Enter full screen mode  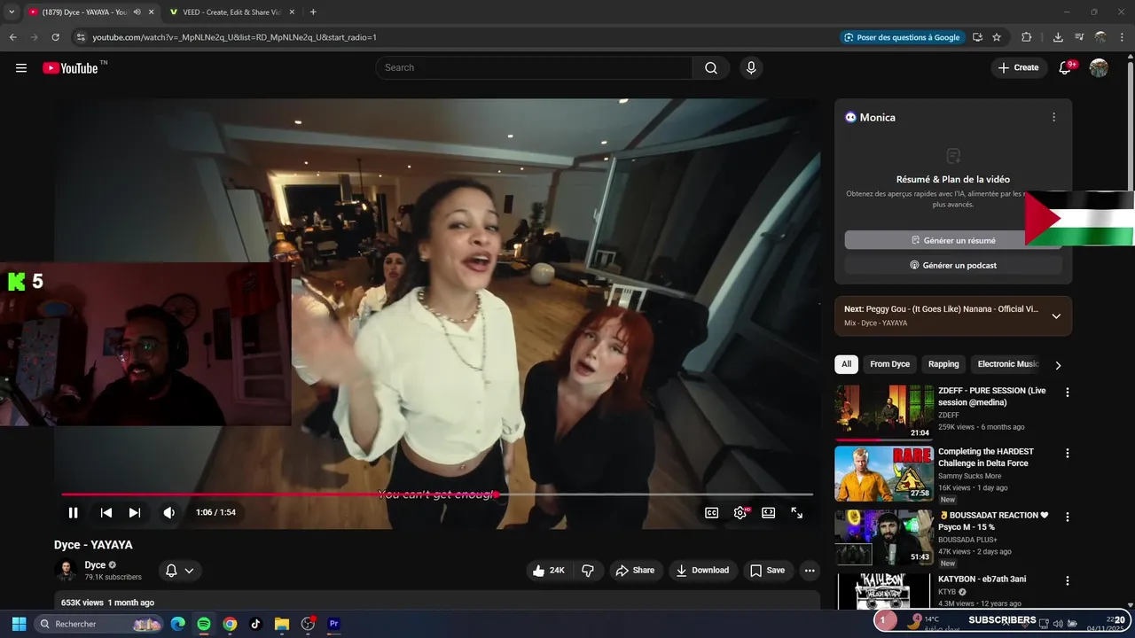pos(797,512)
